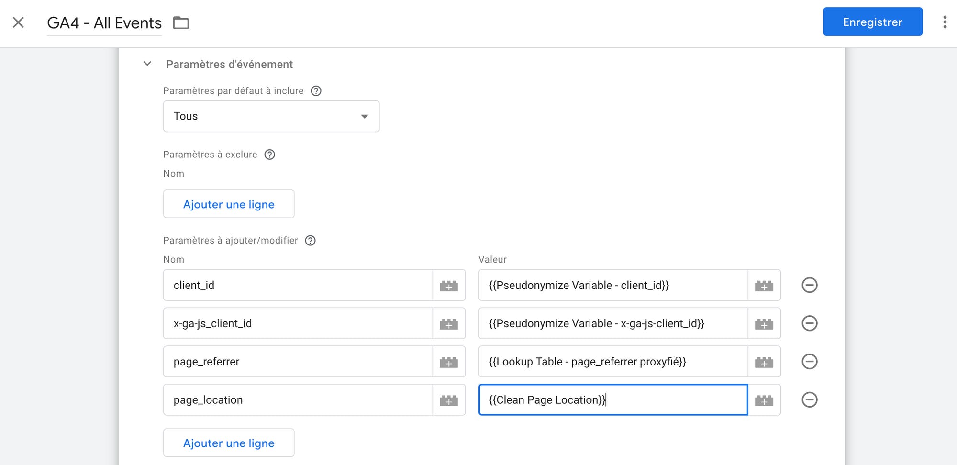Edit the page_location name field
Screen dimensions: 957x465
tap(298, 400)
